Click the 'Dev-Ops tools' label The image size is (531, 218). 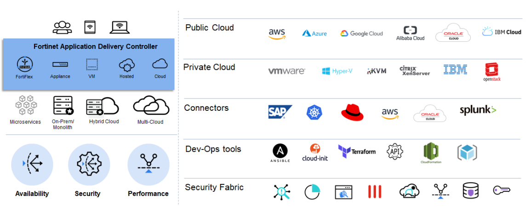213,149
